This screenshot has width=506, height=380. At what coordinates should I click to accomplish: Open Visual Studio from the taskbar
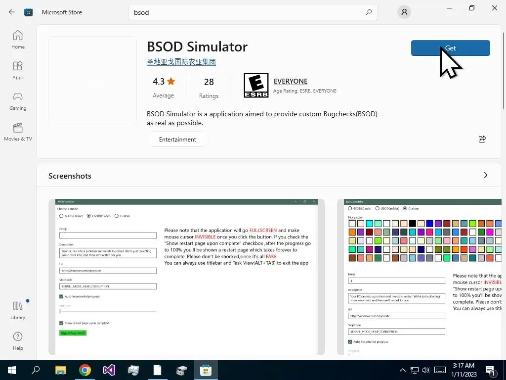point(109,370)
